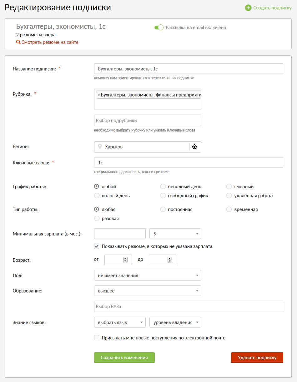Click the map pin icon in region field

point(100,147)
